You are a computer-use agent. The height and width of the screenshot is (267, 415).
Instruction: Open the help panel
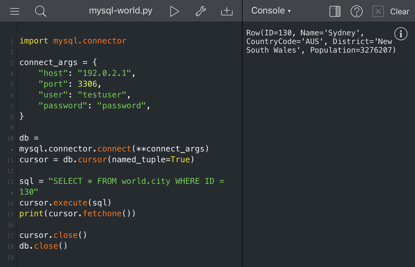point(357,11)
